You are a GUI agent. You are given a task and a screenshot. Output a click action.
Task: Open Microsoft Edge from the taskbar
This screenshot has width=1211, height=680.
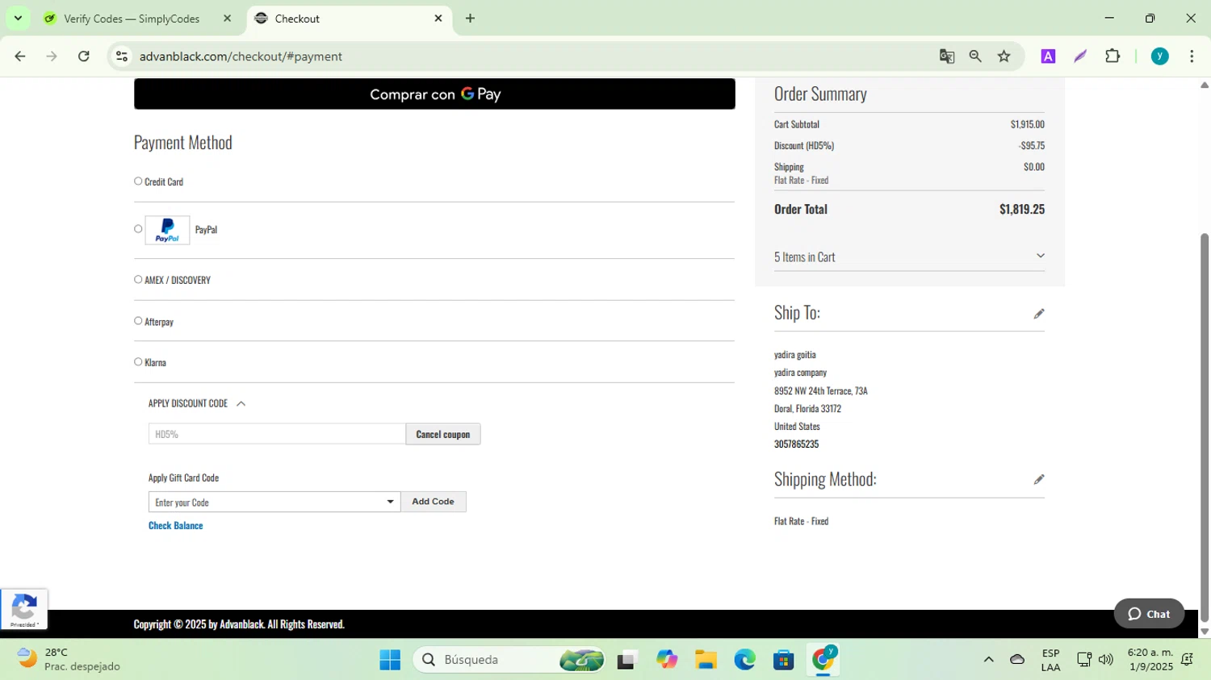coord(744,660)
